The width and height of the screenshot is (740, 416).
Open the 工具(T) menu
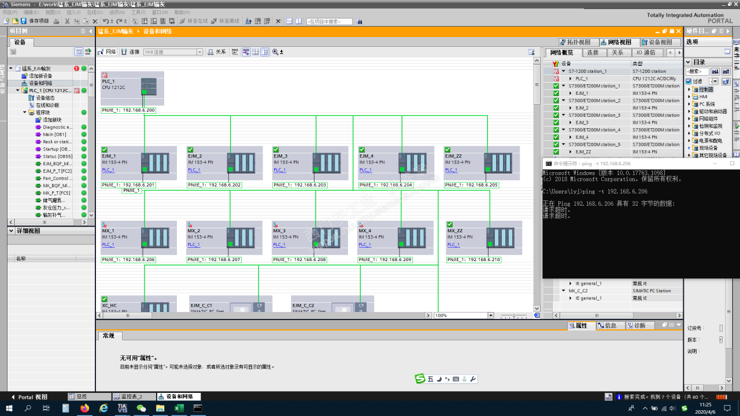pyautogui.click(x=138, y=12)
